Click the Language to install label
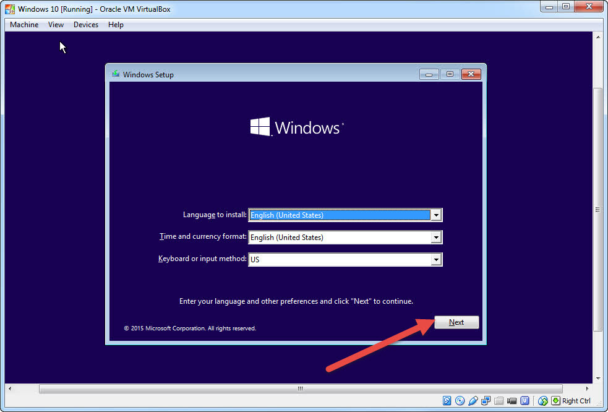This screenshot has height=412, width=608. (215, 215)
